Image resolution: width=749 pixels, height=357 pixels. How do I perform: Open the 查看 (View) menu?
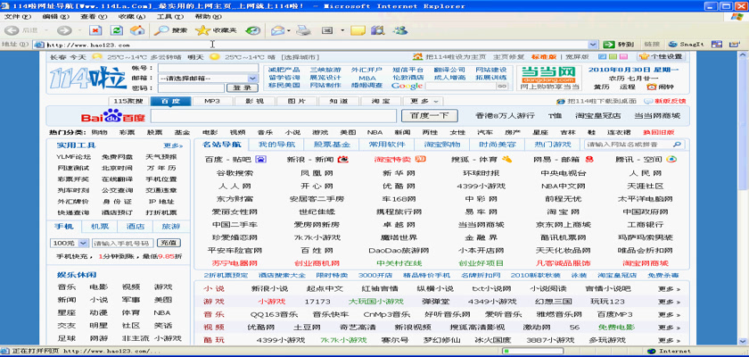point(94,16)
